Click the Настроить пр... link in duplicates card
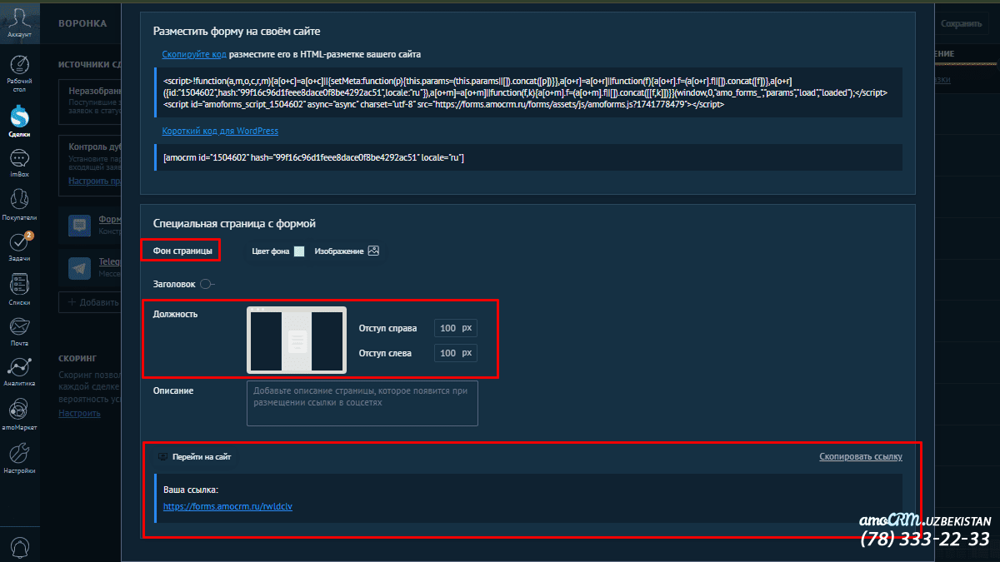Viewport: 1000px width, 562px height. (x=93, y=181)
